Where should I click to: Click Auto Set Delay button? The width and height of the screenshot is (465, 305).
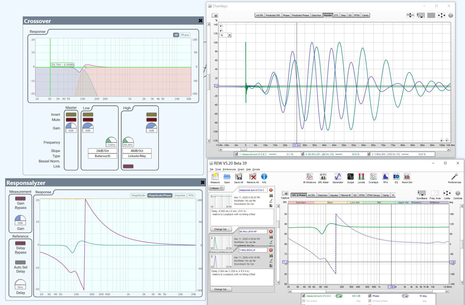click(x=20, y=263)
